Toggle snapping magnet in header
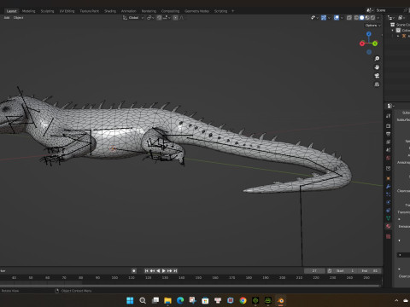The width and height of the screenshot is (410, 307). click(x=159, y=18)
